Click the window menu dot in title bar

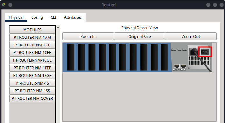click(x=10, y=5)
